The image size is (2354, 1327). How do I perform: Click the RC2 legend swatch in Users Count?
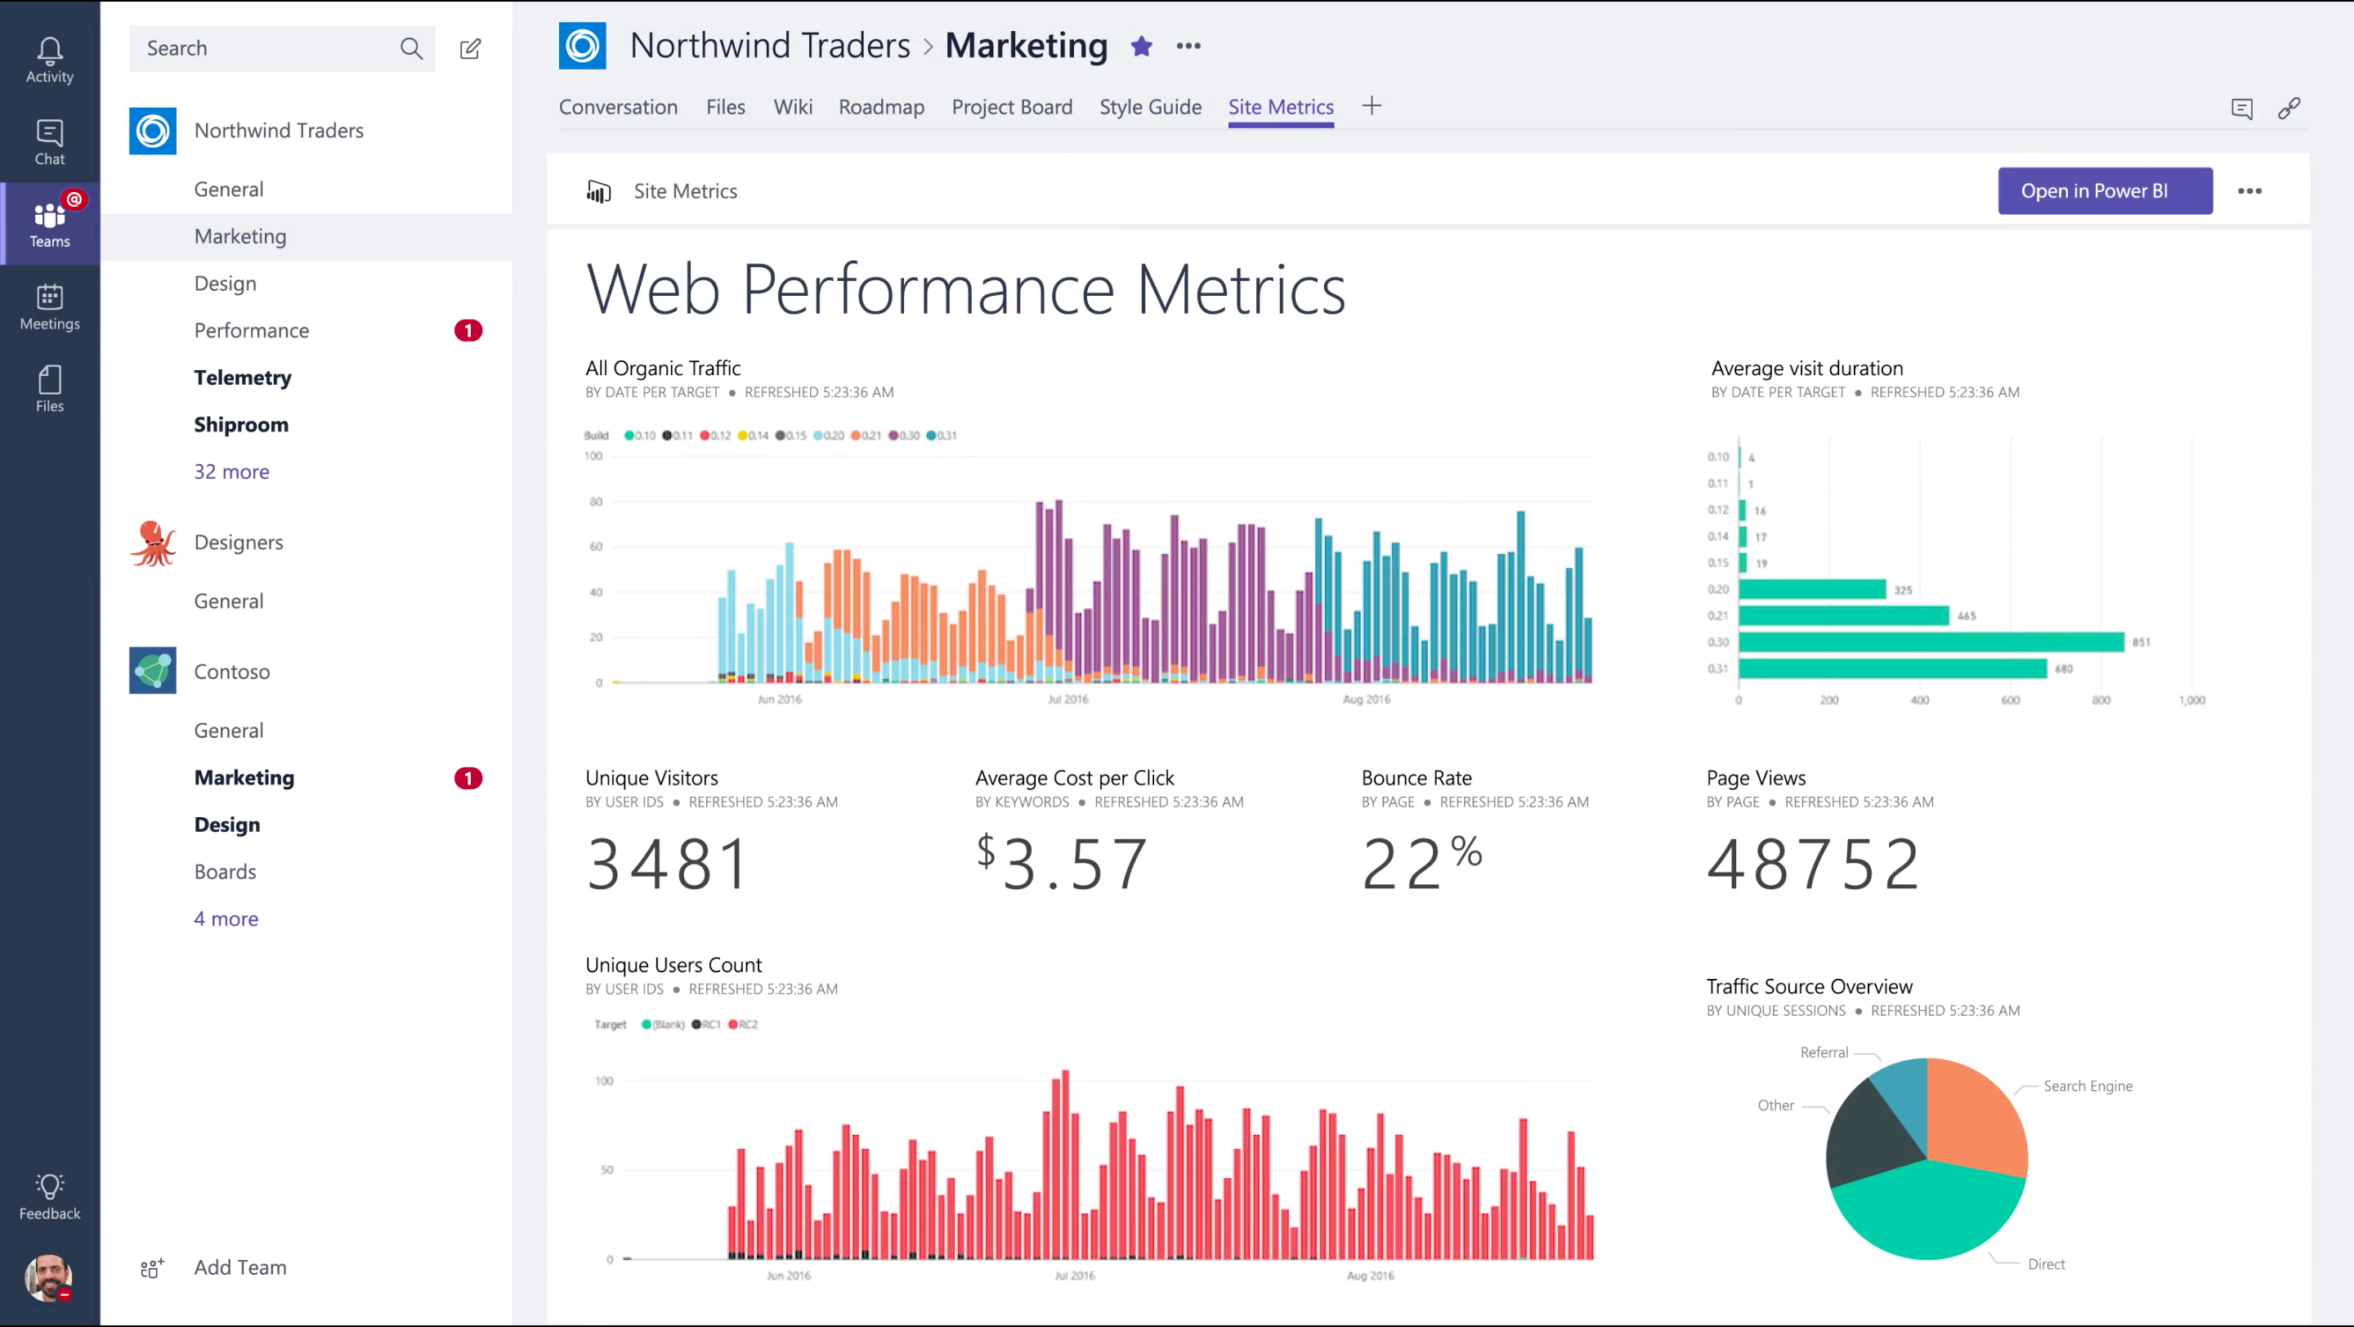pos(733,1025)
